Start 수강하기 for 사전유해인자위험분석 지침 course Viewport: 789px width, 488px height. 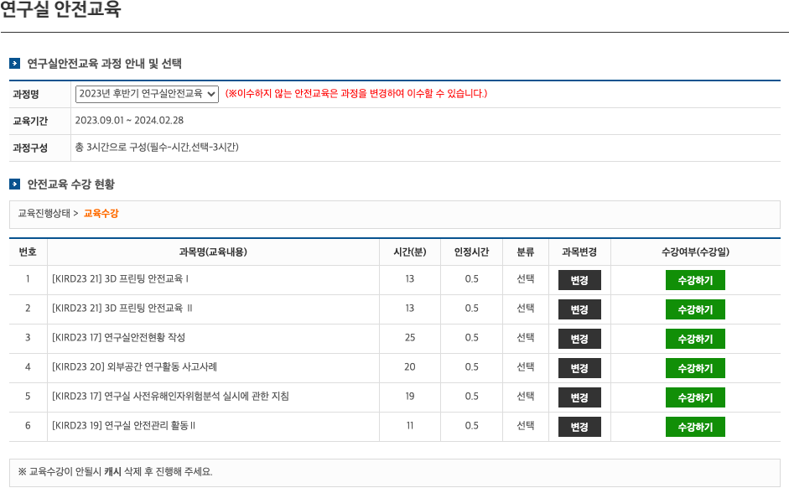pyautogui.click(x=695, y=397)
